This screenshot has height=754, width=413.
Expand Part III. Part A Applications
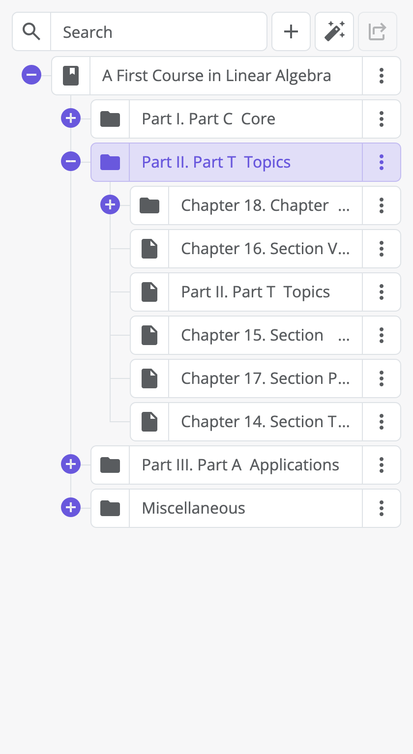point(71,465)
